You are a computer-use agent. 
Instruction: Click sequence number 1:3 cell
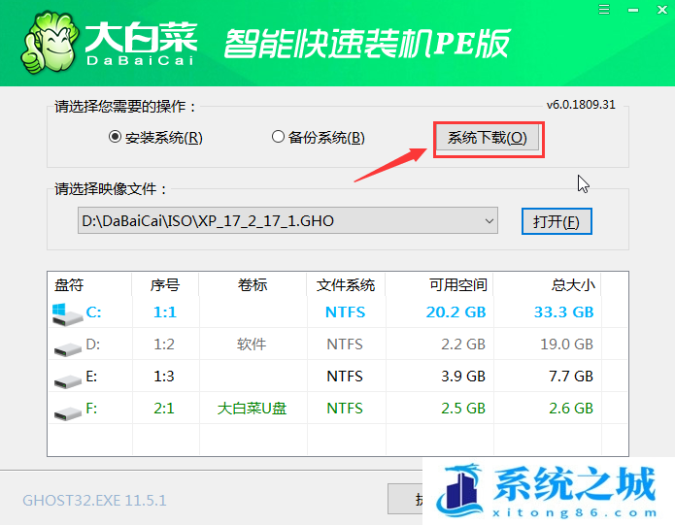point(164,377)
